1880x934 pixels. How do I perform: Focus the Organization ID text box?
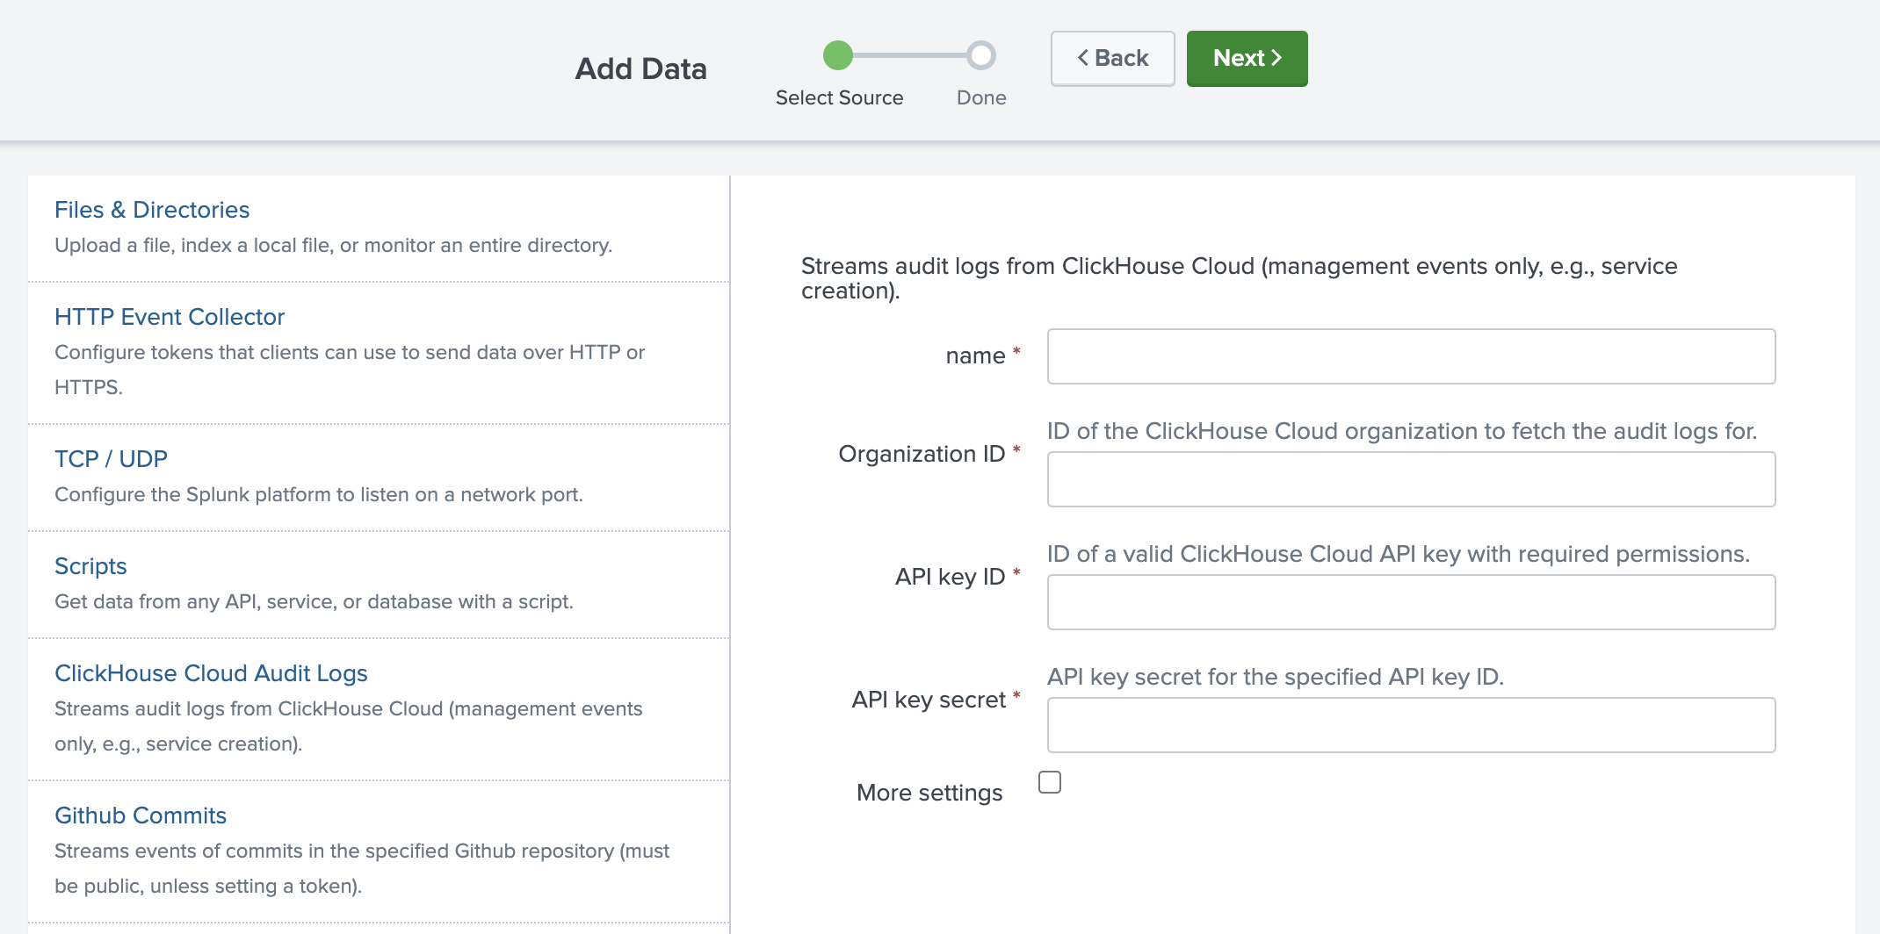pyautogui.click(x=1411, y=479)
